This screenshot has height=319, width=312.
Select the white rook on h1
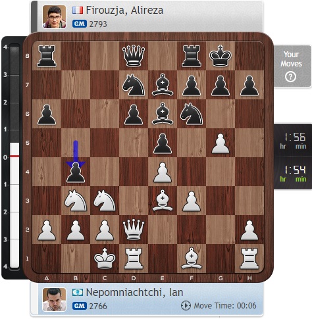click(x=249, y=258)
